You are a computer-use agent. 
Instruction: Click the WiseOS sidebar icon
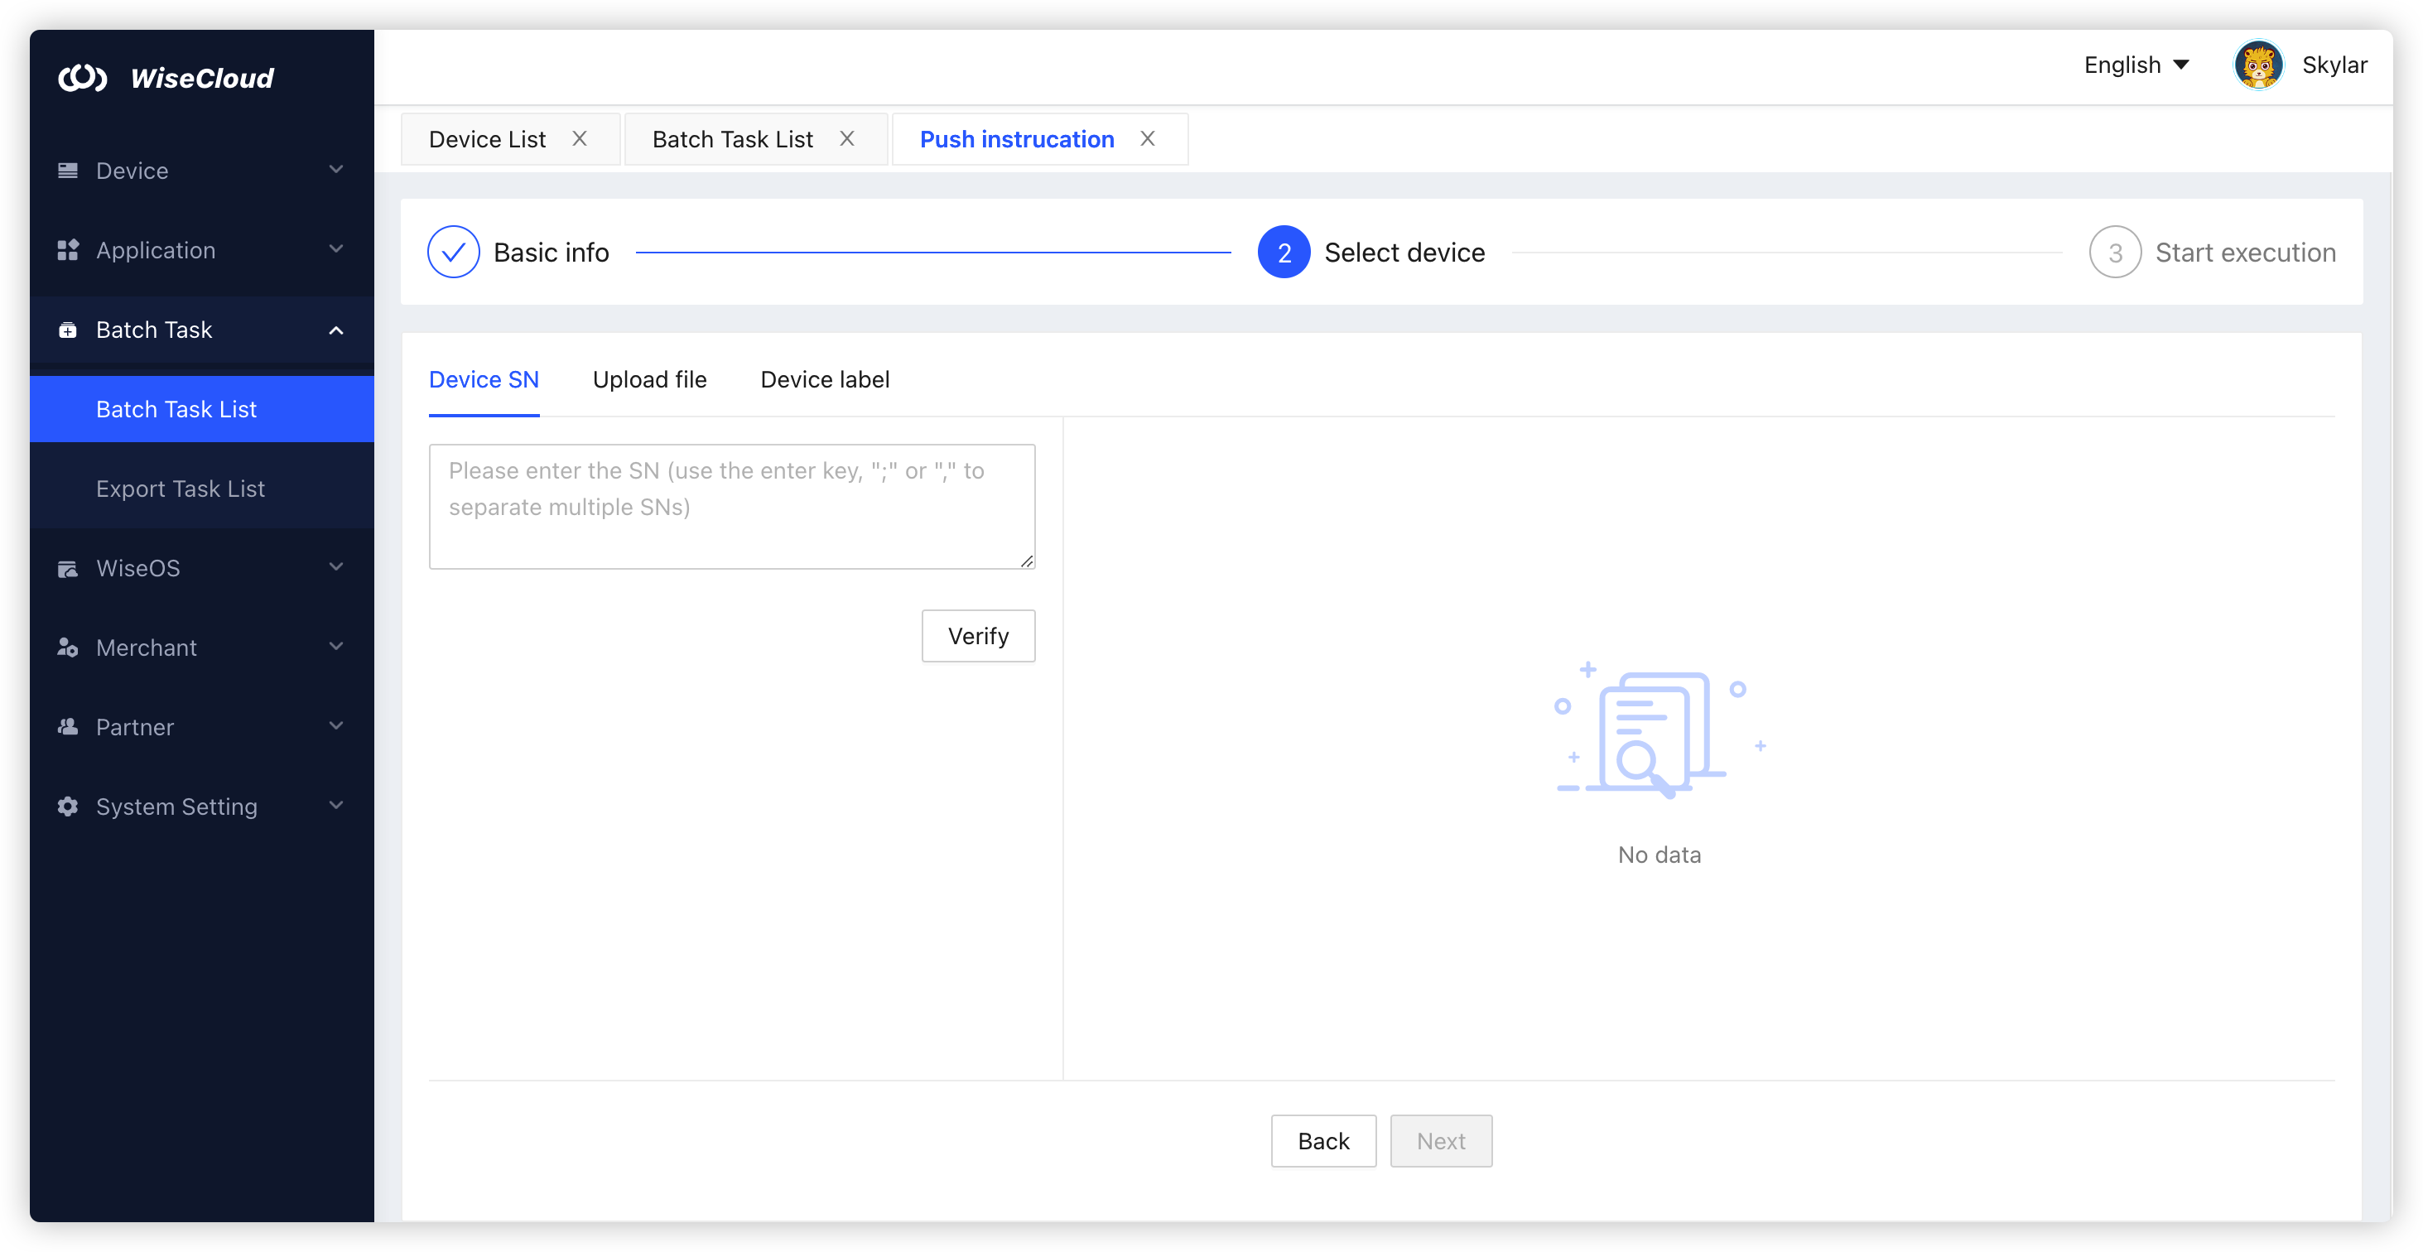click(68, 568)
